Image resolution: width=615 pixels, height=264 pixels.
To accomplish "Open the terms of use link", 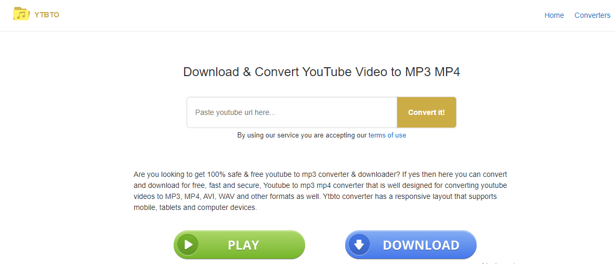I will (387, 135).
